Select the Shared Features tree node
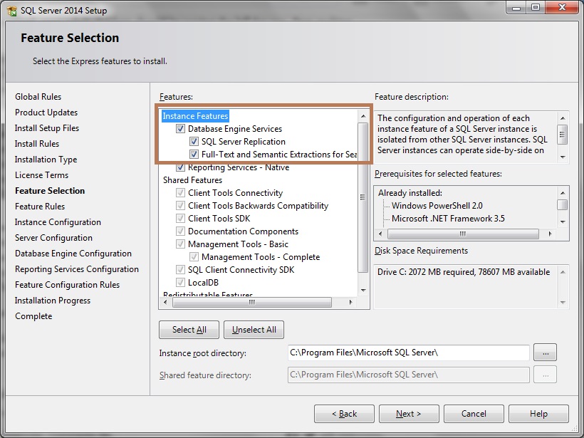584x438 pixels. 192,180
